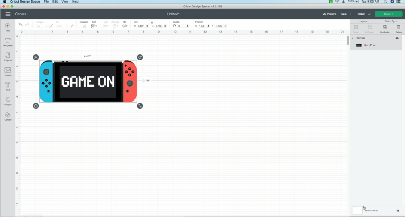Open the Projects panel

tap(8, 57)
